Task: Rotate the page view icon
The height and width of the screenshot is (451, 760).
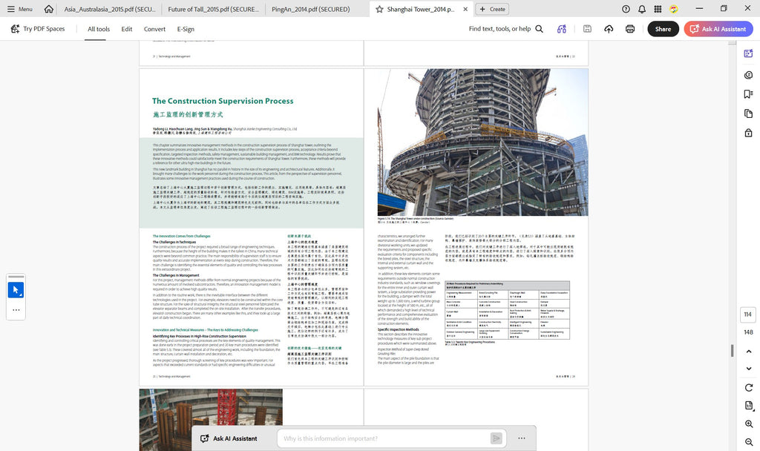Action: click(749, 387)
